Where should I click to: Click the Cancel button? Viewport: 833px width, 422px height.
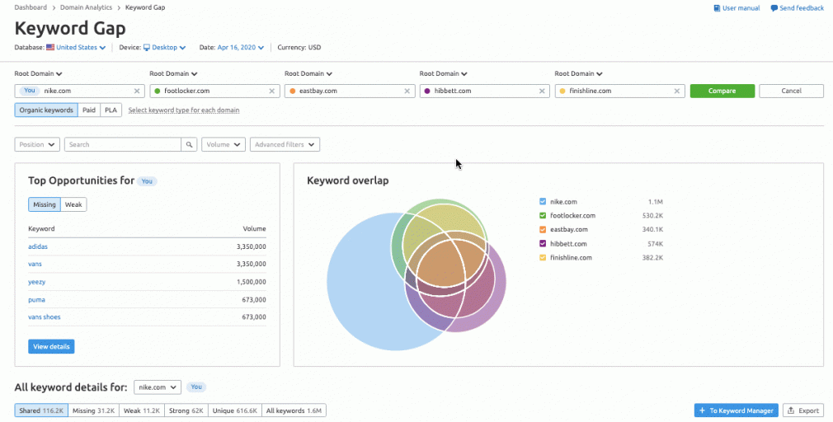tap(791, 91)
